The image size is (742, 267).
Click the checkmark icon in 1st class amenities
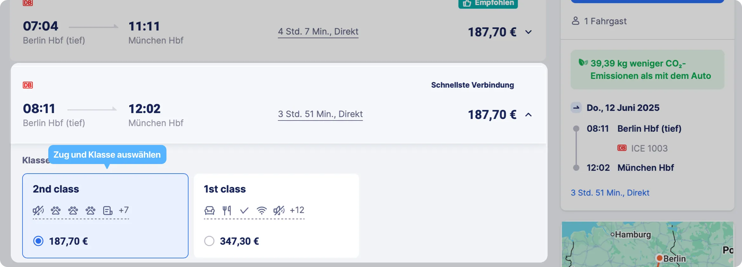(x=244, y=210)
